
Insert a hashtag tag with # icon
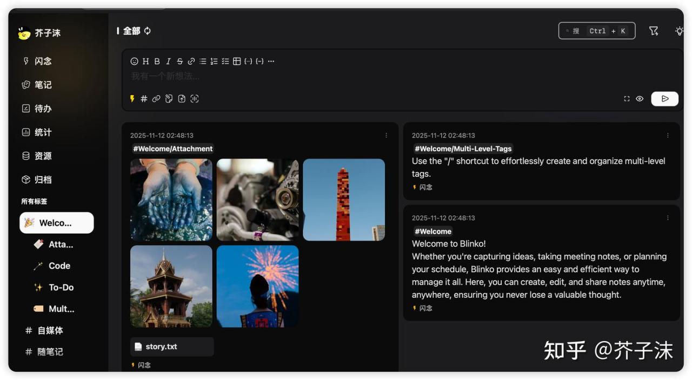(144, 99)
